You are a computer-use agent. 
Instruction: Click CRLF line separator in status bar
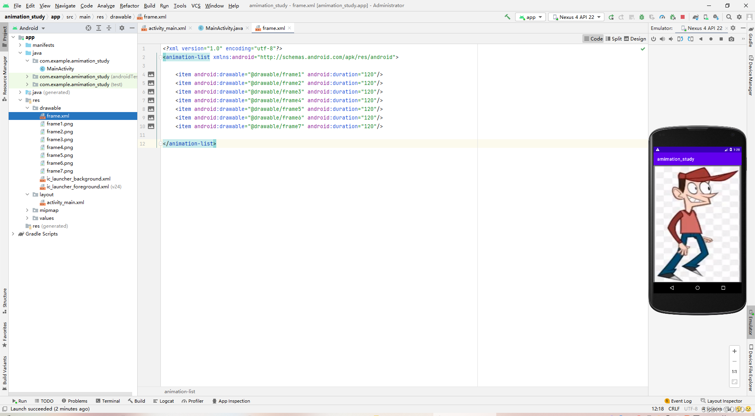tap(674, 409)
